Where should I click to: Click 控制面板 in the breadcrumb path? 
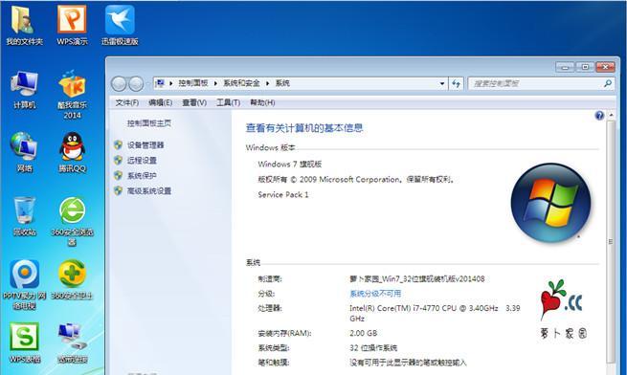193,83
